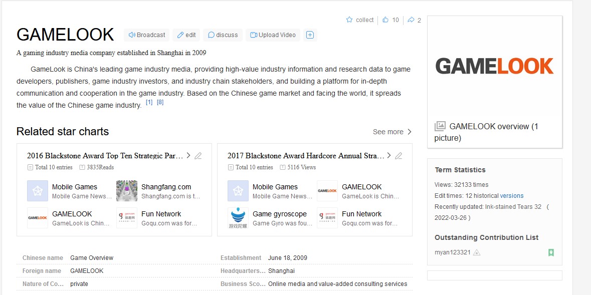Image resolution: width=591 pixels, height=295 pixels.
Task: Click See more for related star charts
Action: coord(392,132)
